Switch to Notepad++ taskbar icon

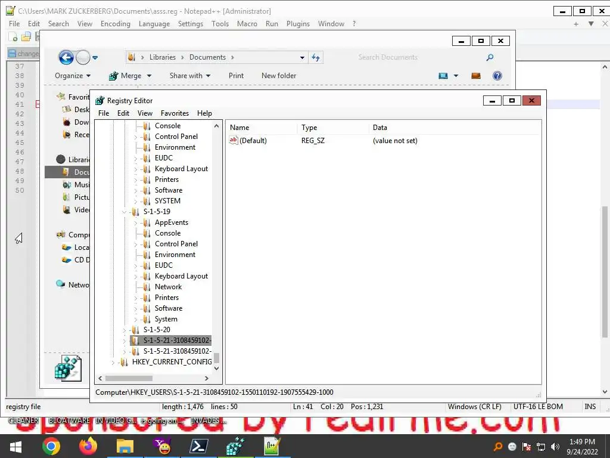tap(272, 446)
